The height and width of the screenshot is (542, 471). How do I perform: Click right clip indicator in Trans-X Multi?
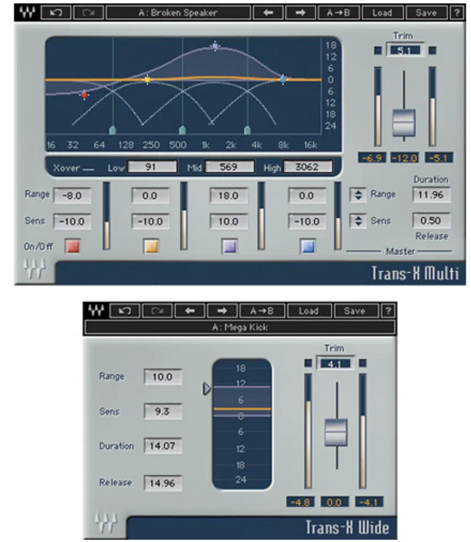[433, 50]
